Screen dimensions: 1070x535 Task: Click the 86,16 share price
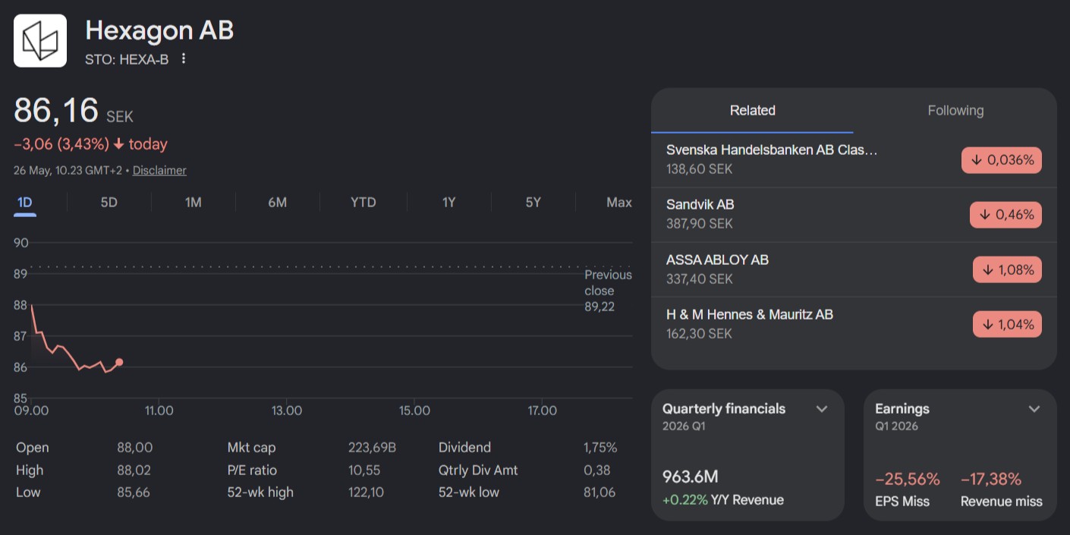pos(56,111)
